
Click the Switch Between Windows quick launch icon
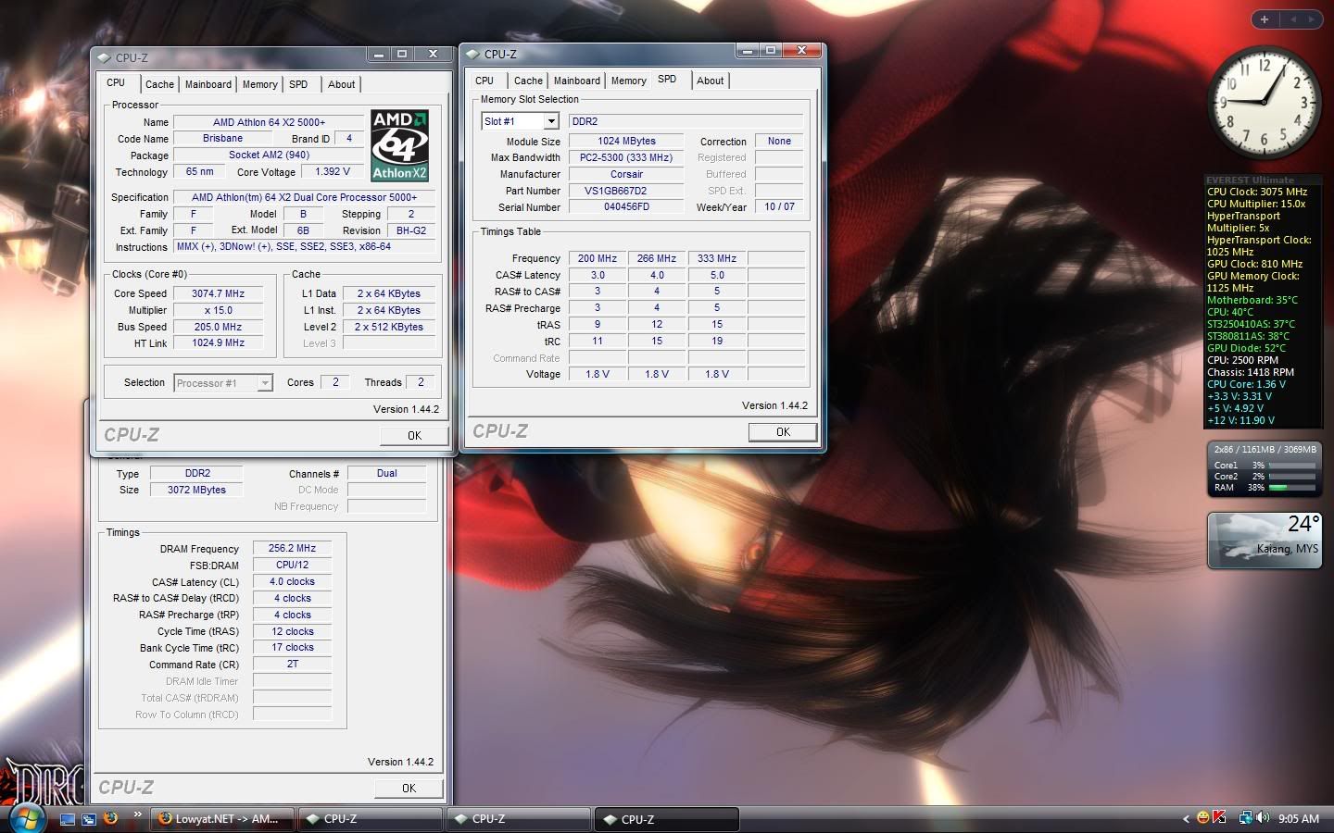tap(89, 819)
